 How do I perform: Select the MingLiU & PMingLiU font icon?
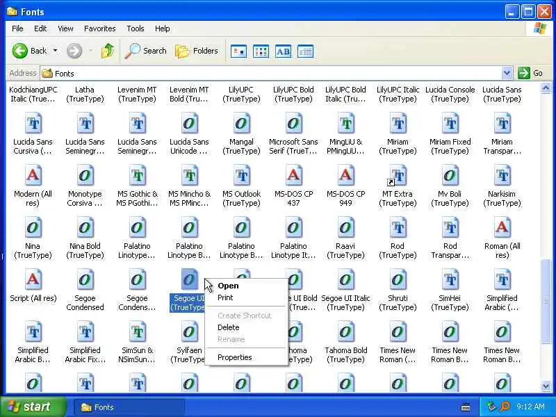coord(345,124)
